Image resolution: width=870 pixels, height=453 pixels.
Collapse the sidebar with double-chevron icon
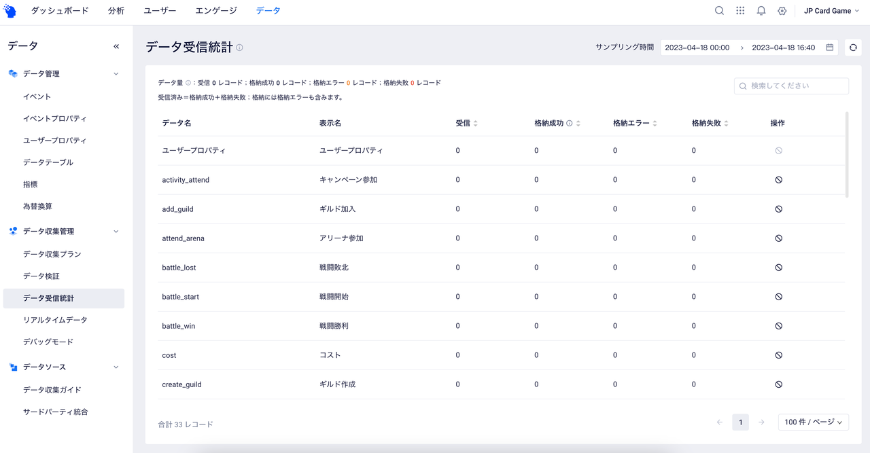point(116,46)
